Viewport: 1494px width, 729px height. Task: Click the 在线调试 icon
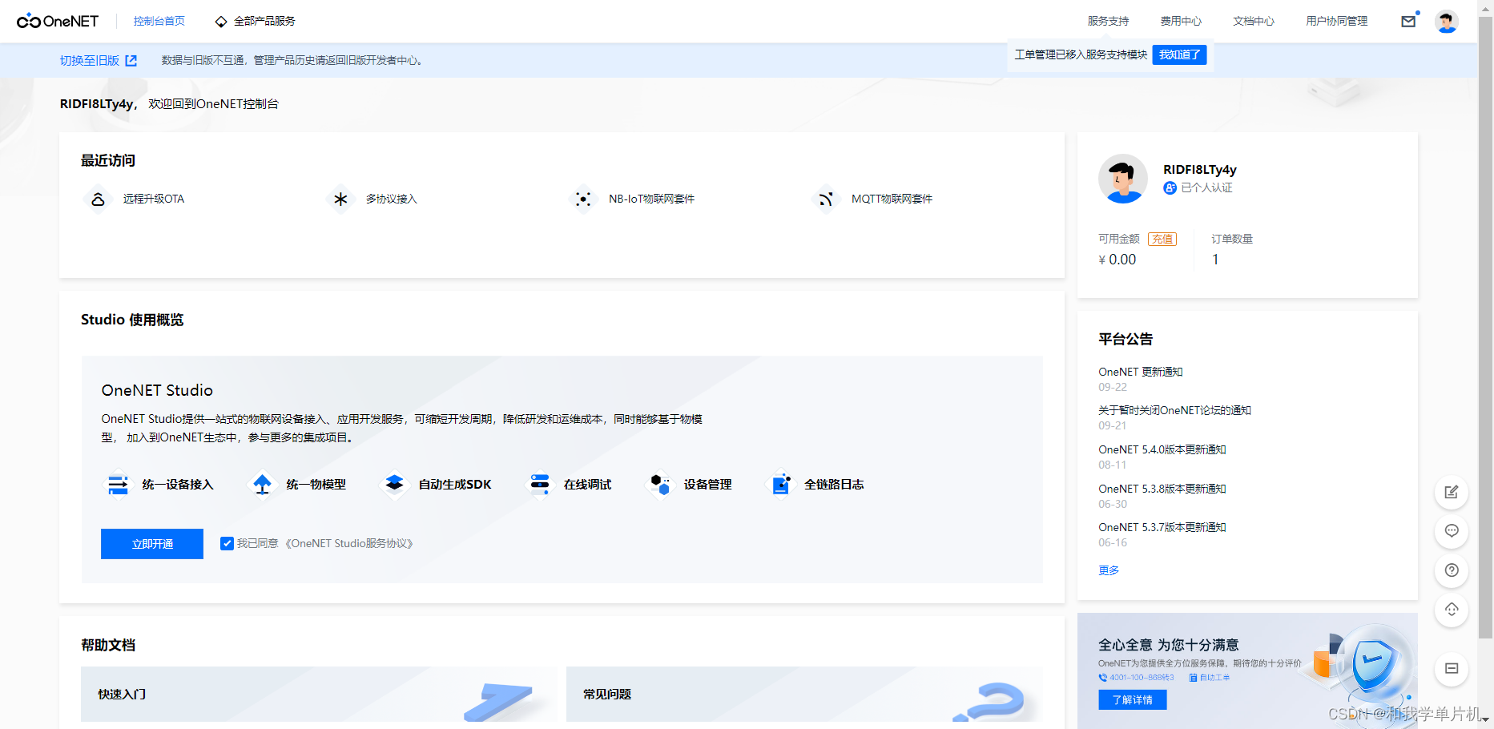coord(540,484)
